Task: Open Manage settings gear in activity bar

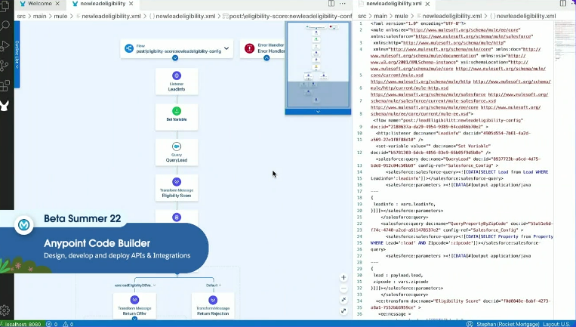Action: pos(5,310)
